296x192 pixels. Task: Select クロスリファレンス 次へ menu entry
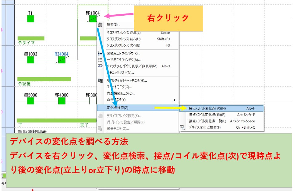[x=123, y=45]
